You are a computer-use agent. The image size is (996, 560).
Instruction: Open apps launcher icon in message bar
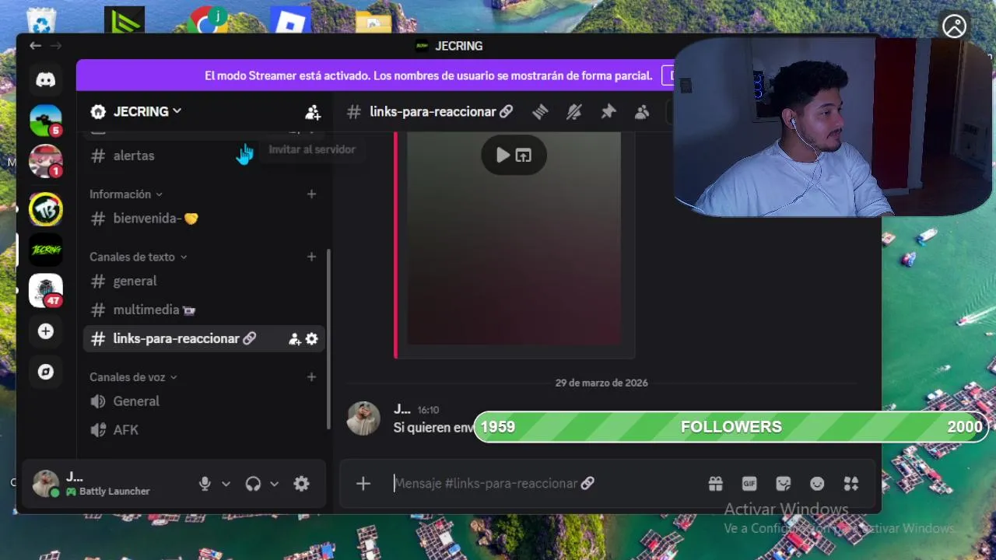[x=851, y=484]
